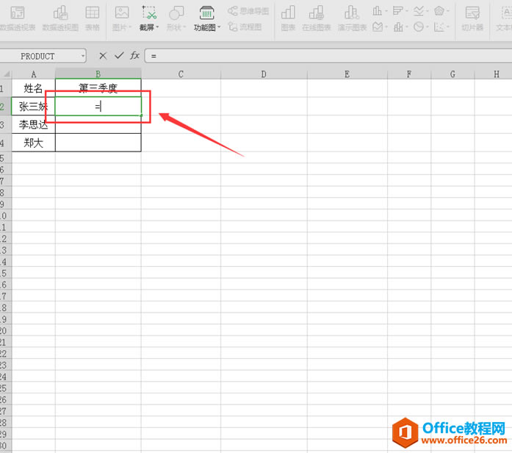Click cell A1 with text 姓名
Image resolution: width=512 pixels, height=453 pixels.
point(33,88)
